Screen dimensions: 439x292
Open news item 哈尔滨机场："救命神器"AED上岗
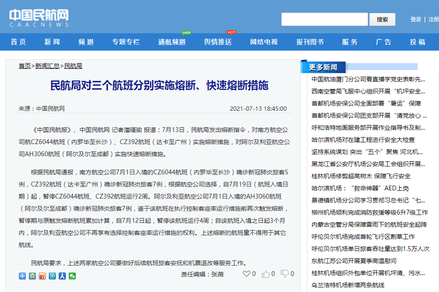pyautogui.click(x=360, y=188)
